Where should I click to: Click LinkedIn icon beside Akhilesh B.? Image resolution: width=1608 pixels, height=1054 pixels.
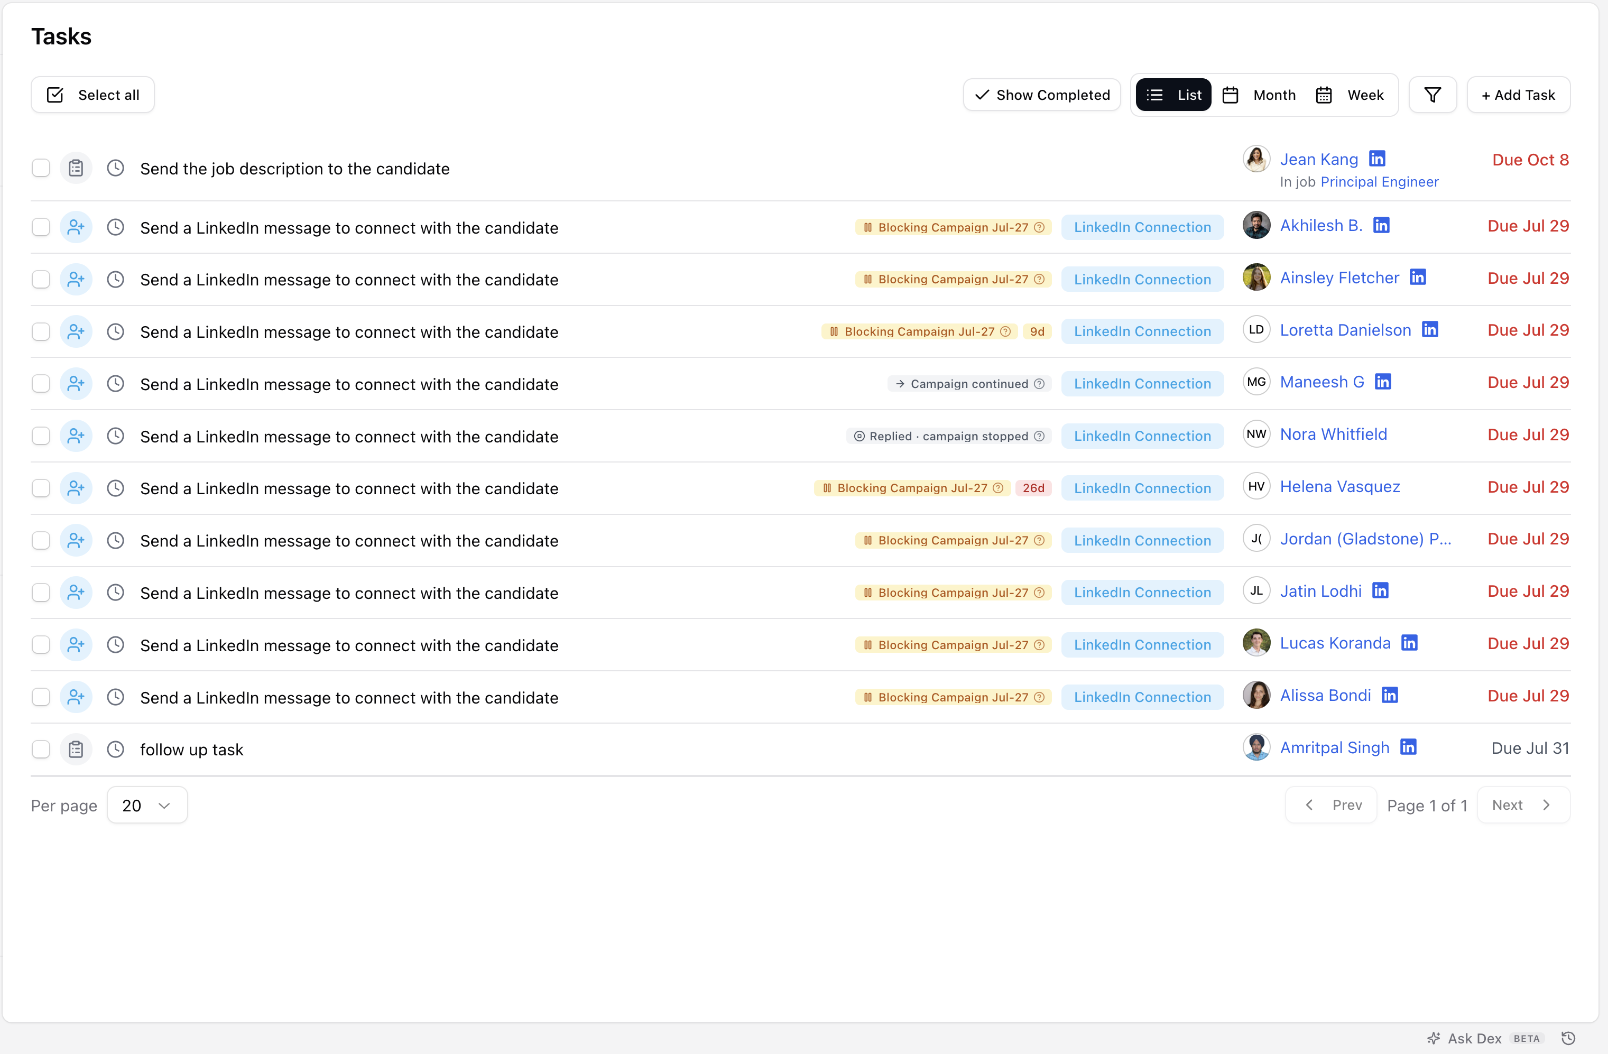click(x=1381, y=225)
